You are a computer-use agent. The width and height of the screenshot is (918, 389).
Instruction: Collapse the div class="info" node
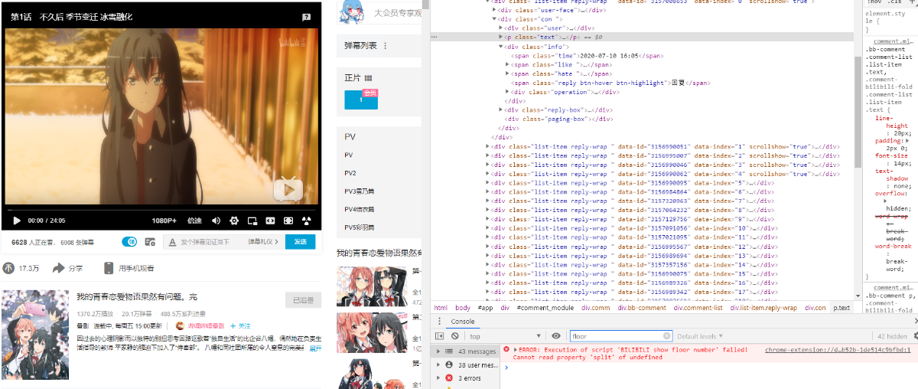[500, 47]
